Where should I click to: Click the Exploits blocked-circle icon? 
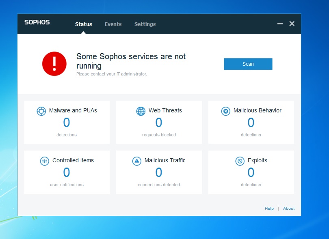pos(240,161)
